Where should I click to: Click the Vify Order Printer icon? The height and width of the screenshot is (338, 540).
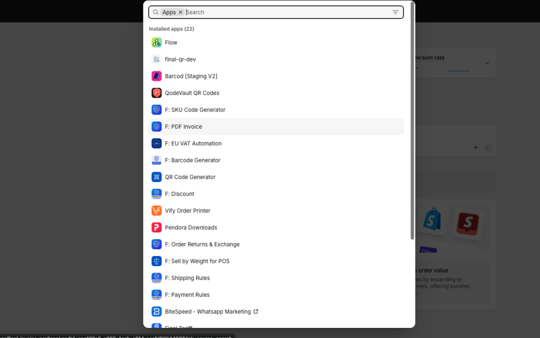(157, 211)
